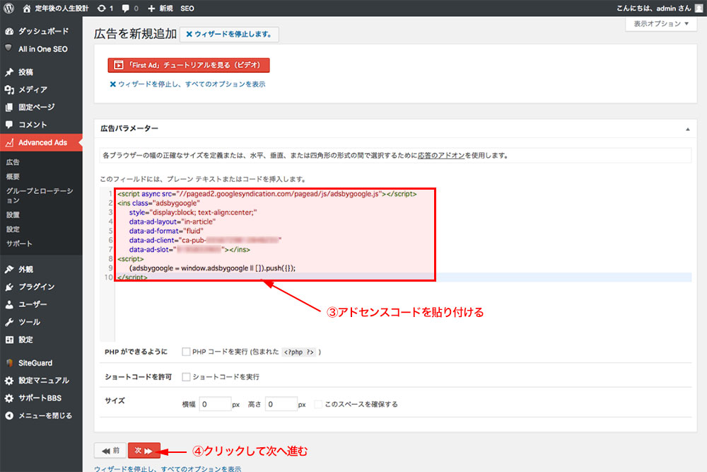This screenshot has width=707, height=472.
Task: Open the プラグイン menu
Action: tap(41, 287)
